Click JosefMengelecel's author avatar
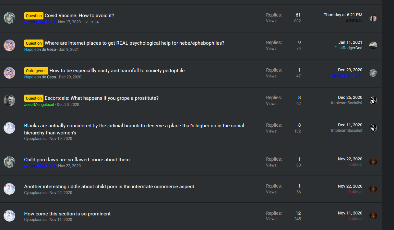 9,100
